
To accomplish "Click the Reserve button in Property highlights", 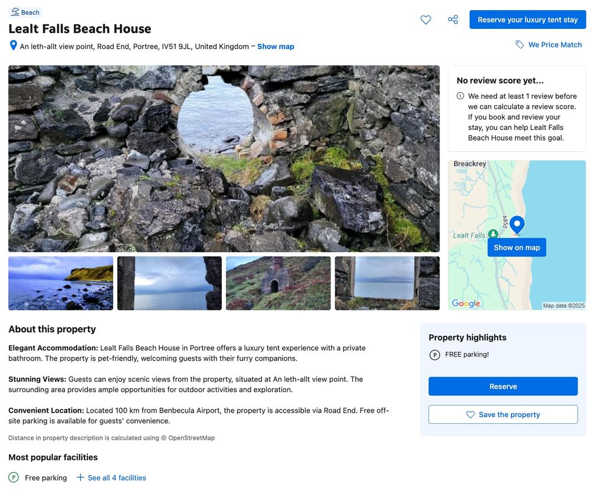I will pyautogui.click(x=503, y=386).
